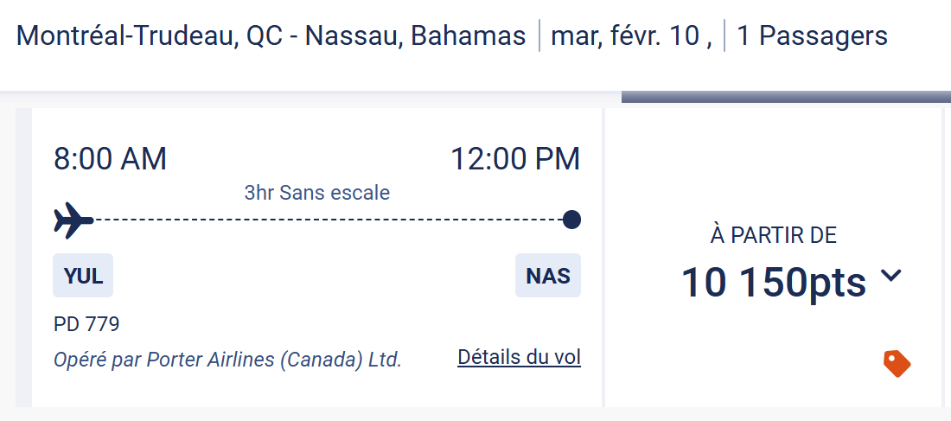Click the NAS airport code badge
The image size is (951, 421).
(548, 276)
